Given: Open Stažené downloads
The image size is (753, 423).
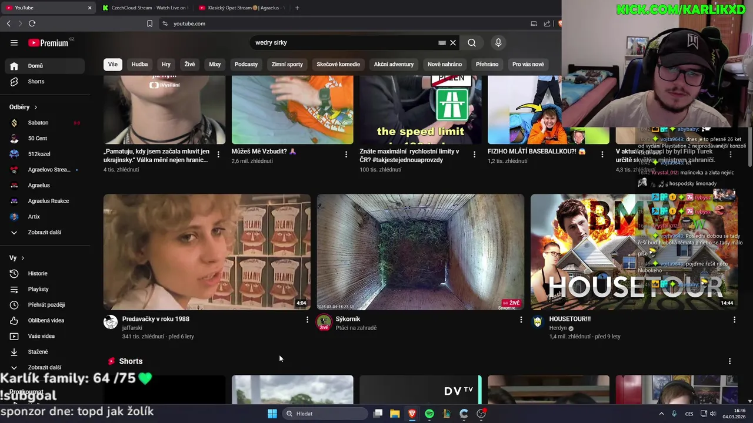Looking at the screenshot, I should click(45, 352).
